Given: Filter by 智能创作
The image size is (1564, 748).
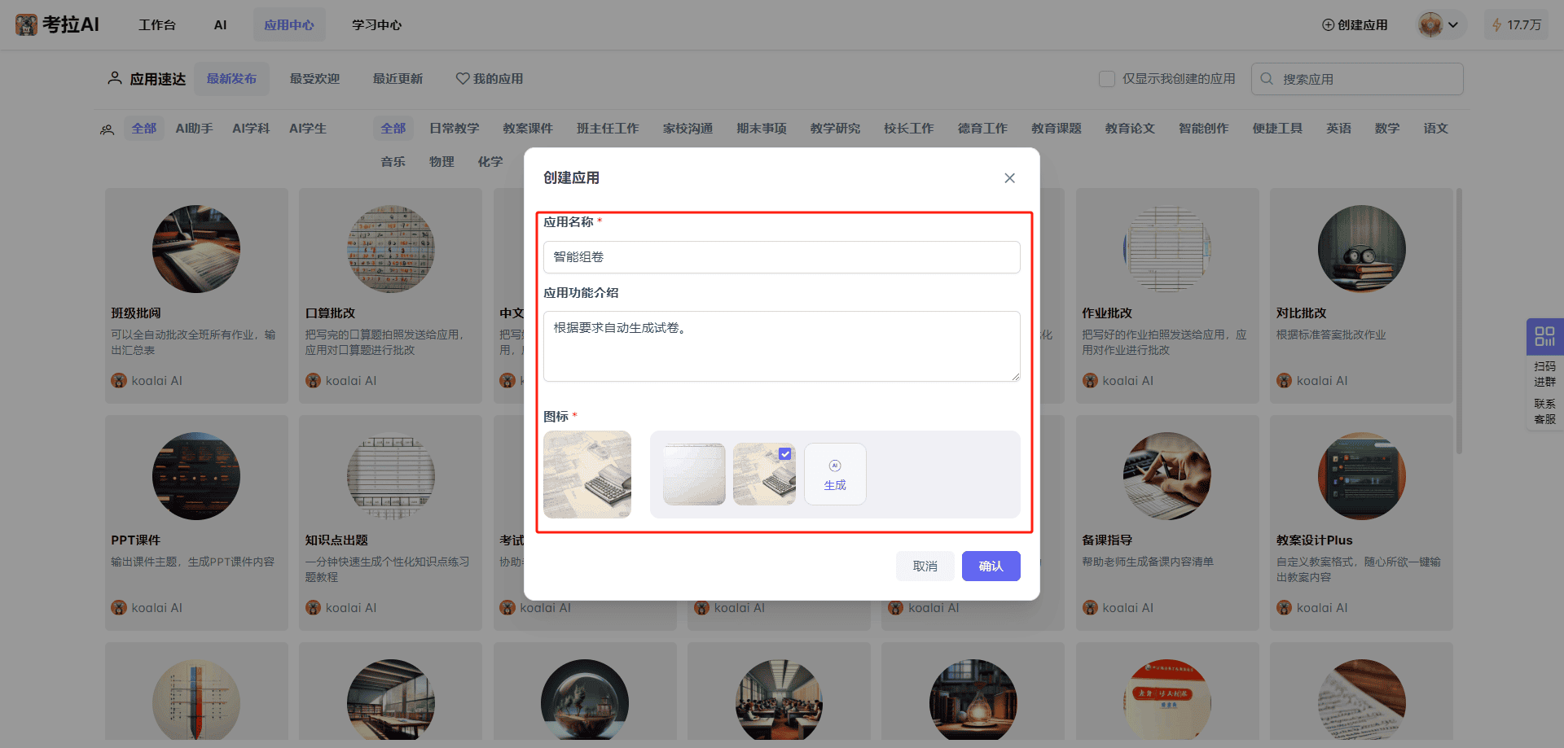Looking at the screenshot, I should pyautogui.click(x=1203, y=129).
